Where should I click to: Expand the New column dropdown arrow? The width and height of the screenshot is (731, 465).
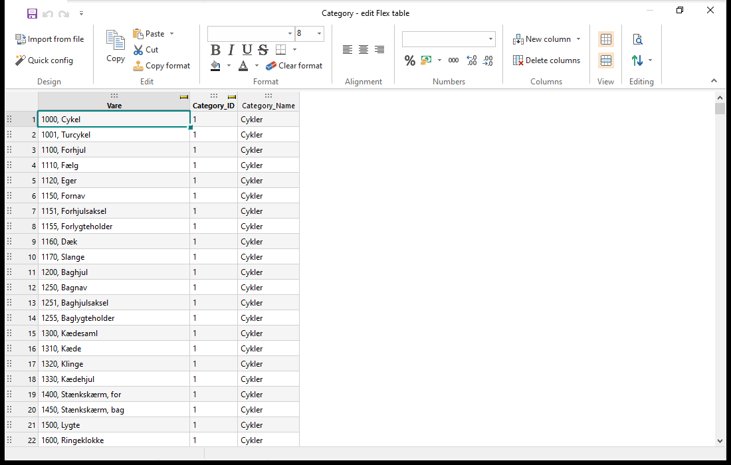point(579,39)
